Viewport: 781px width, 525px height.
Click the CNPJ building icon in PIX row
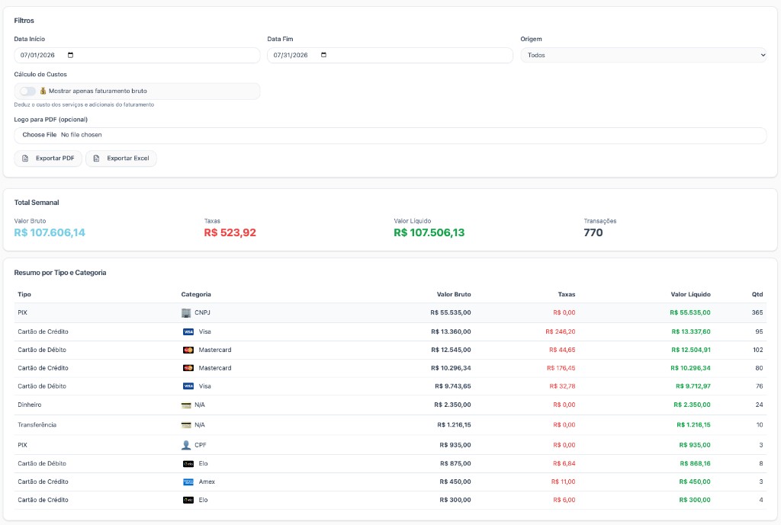tap(186, 313)
